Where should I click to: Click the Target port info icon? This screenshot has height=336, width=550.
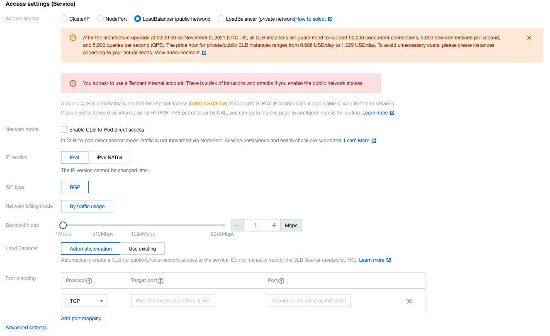[x=161, y=281]
